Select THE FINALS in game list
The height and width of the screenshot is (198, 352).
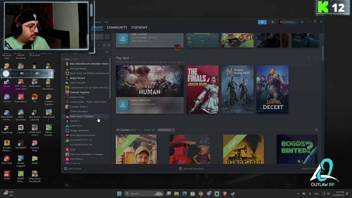pos(76,159)
